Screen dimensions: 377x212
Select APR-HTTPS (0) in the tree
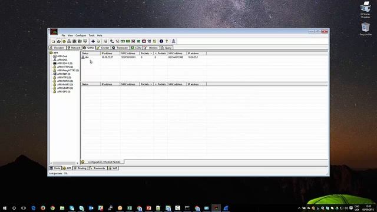pos(65,67)
